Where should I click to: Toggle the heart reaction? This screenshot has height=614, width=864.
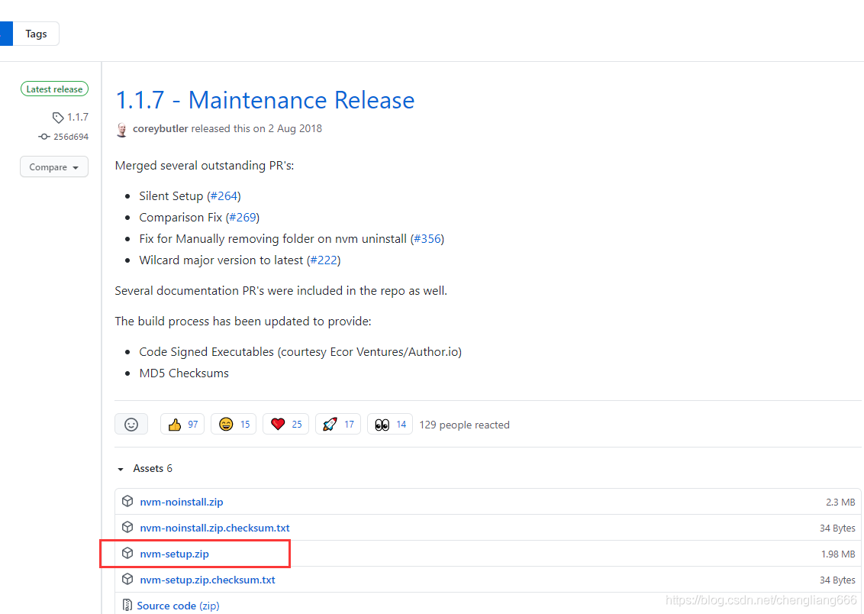pos(285,424)
